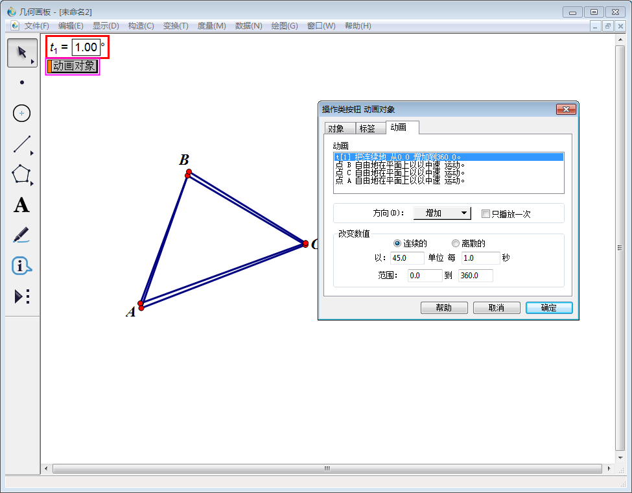The image size is (632, 493).
Task: Click the seconds field showing 1.0
Action: [481, 258]
